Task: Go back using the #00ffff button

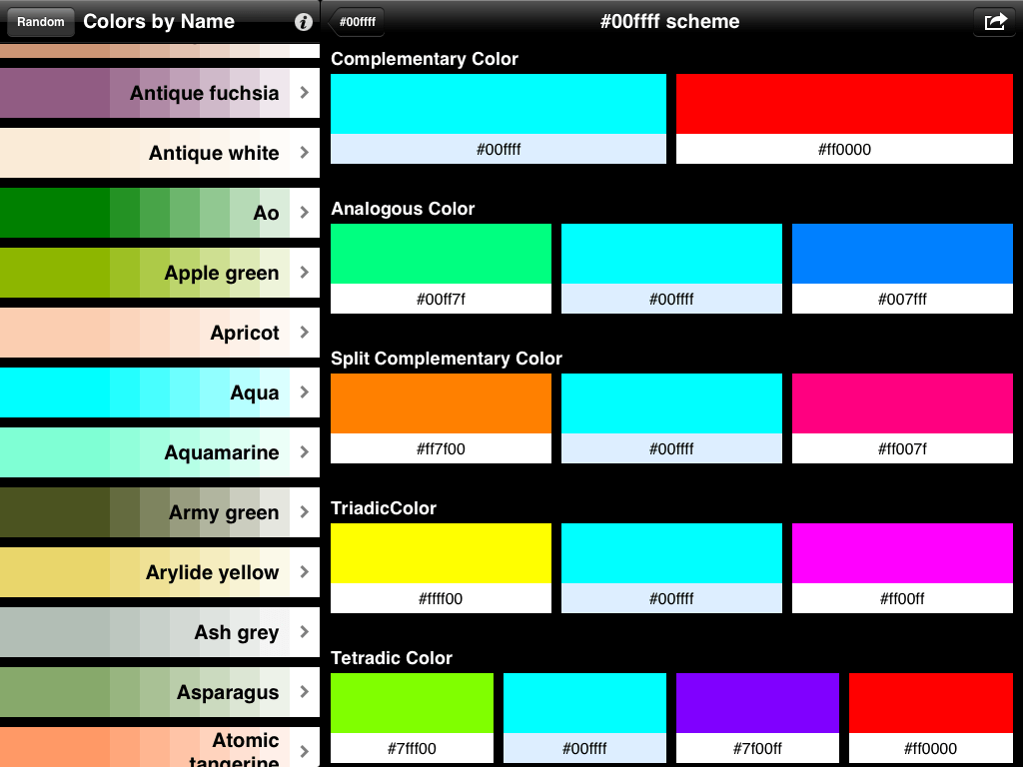Action: pos(355,19)
